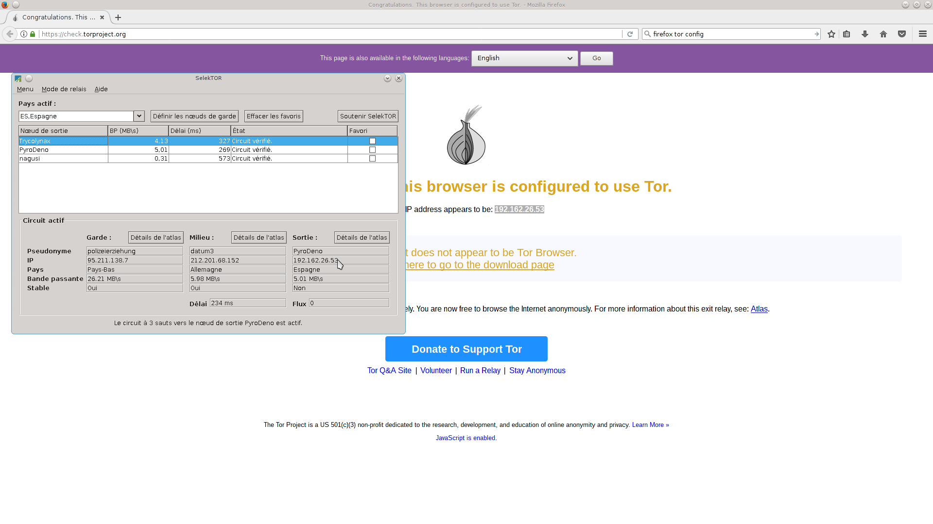
Task: Open Détails de l'atlas for Milieu node
Action: tap(259, 237)
